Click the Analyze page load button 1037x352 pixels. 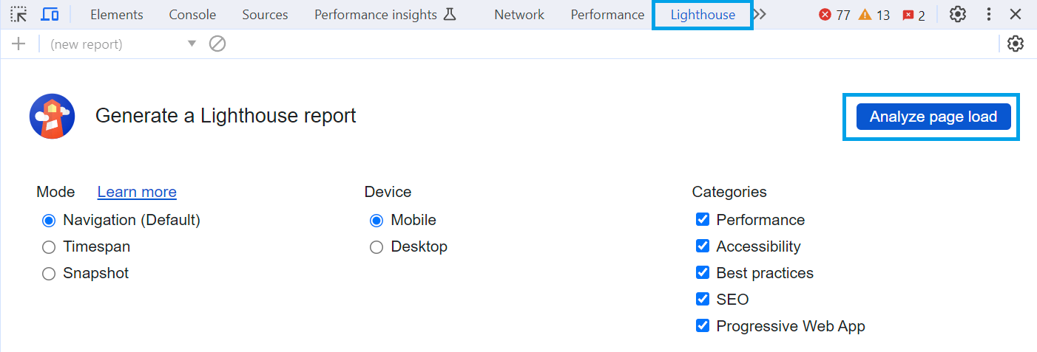pyautogui.click(x=933, y=117)
